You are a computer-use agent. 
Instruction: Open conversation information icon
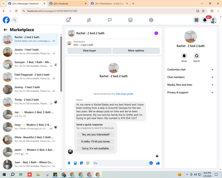pyautogui.click(x=156, y=33)
